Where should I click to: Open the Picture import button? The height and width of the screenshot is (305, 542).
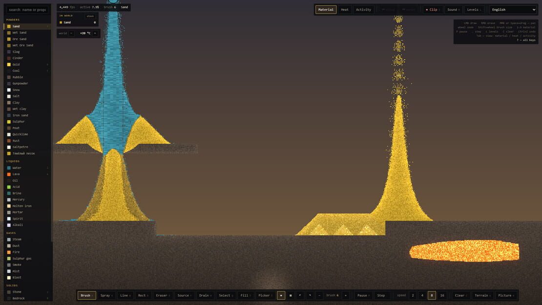506,295
